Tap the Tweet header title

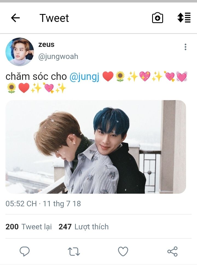point(54,18)
